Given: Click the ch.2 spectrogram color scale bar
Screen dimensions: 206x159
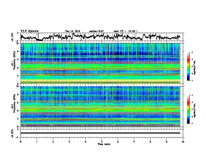Looking at the screenshot, I should pyautogui.click(x=188, y=109).
